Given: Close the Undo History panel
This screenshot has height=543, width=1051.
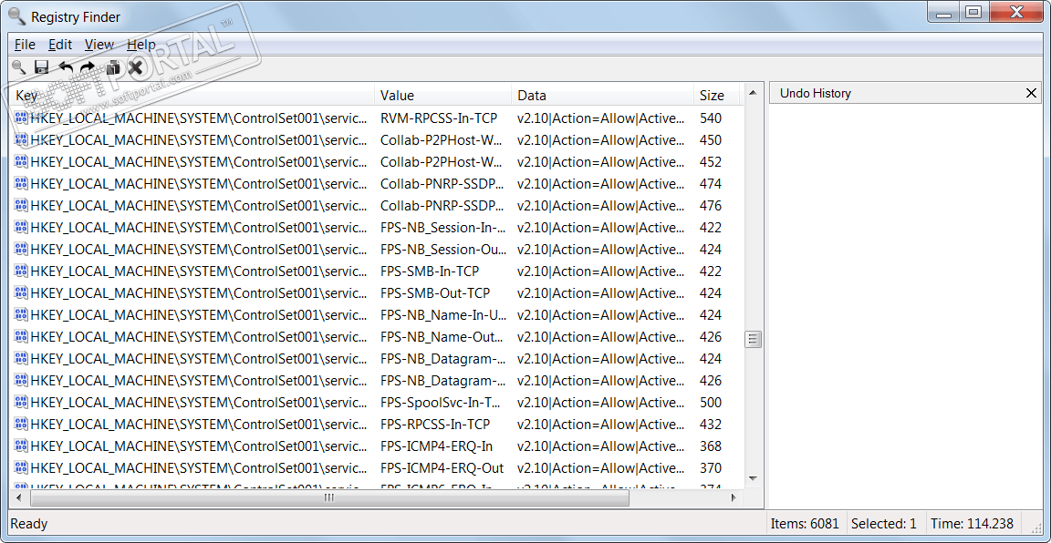Looking at the screenshot, I should (1031, 93).
